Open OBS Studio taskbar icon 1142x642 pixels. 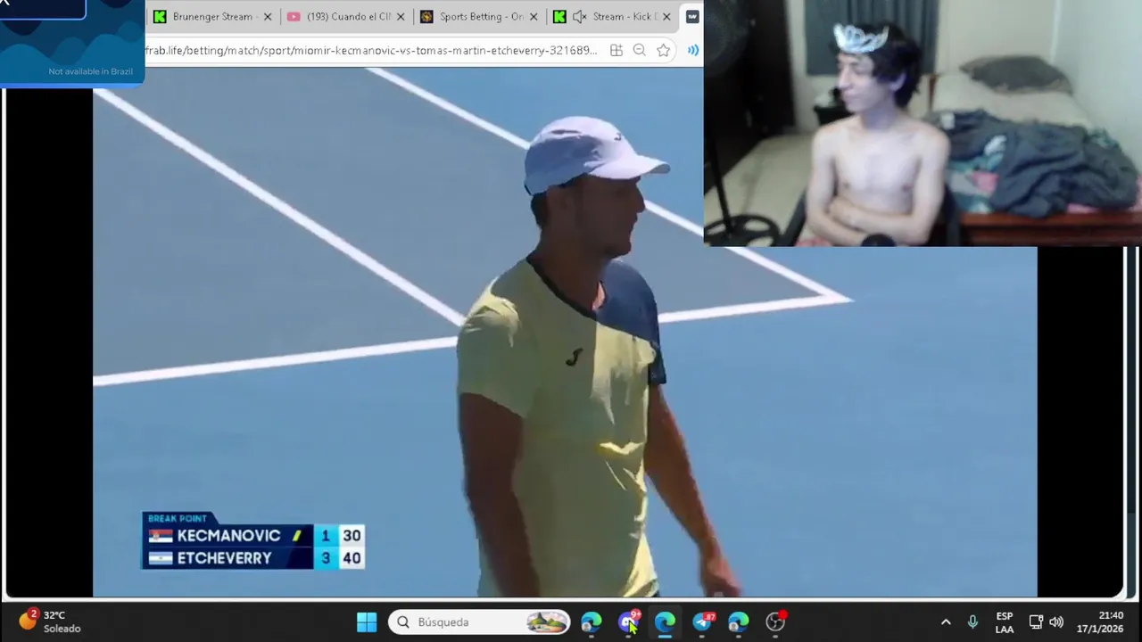[775, 622]
